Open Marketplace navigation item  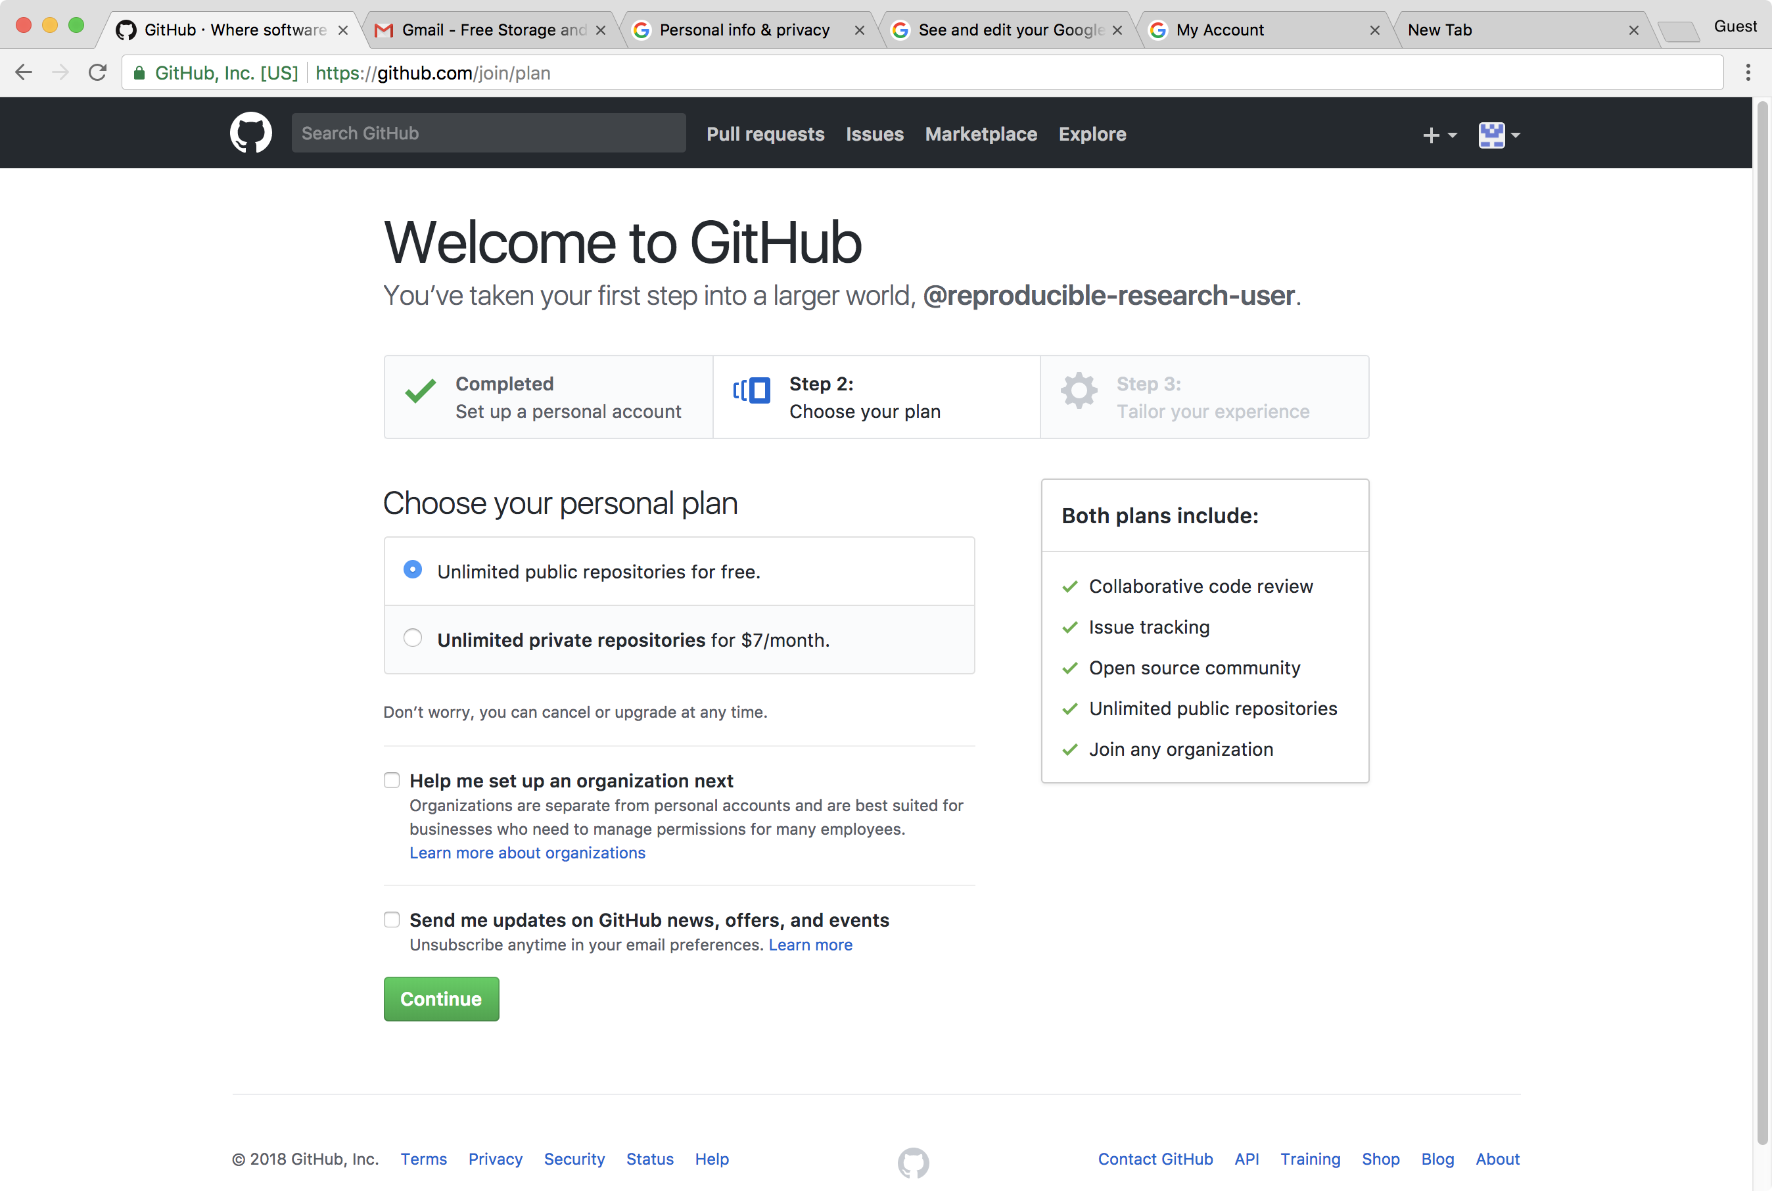[x=981, y=133]
